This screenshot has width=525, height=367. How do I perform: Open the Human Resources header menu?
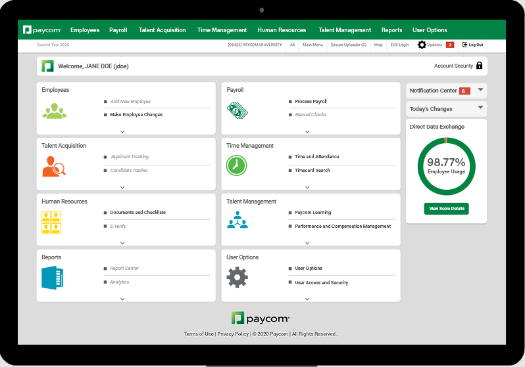[282, 30]
